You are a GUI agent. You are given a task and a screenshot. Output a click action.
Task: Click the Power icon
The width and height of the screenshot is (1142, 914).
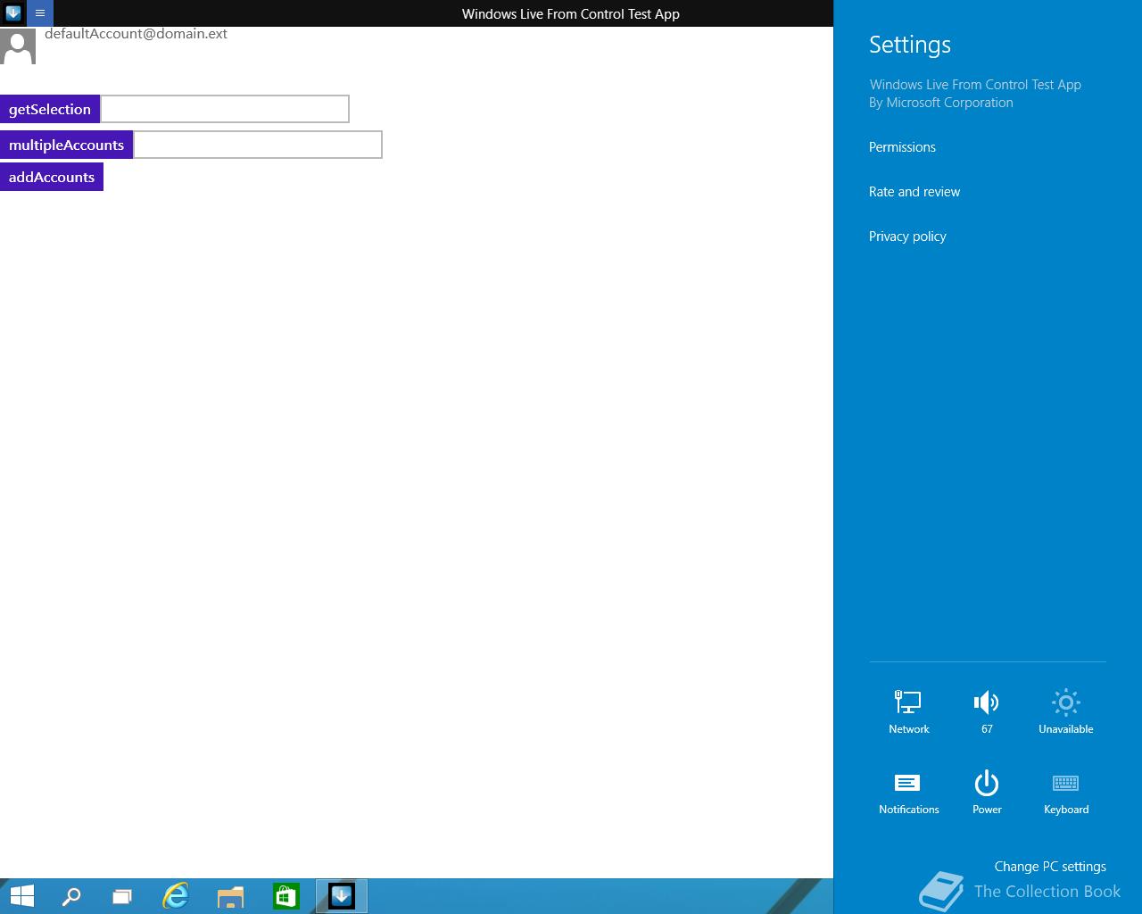coord(987,792)
